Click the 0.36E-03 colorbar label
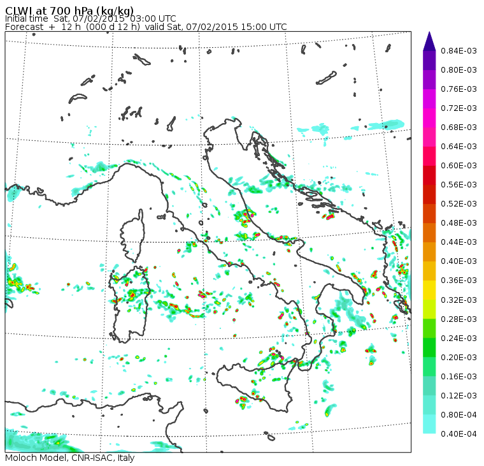This screenshot has width=484, height=466. [x=459, y=280]
